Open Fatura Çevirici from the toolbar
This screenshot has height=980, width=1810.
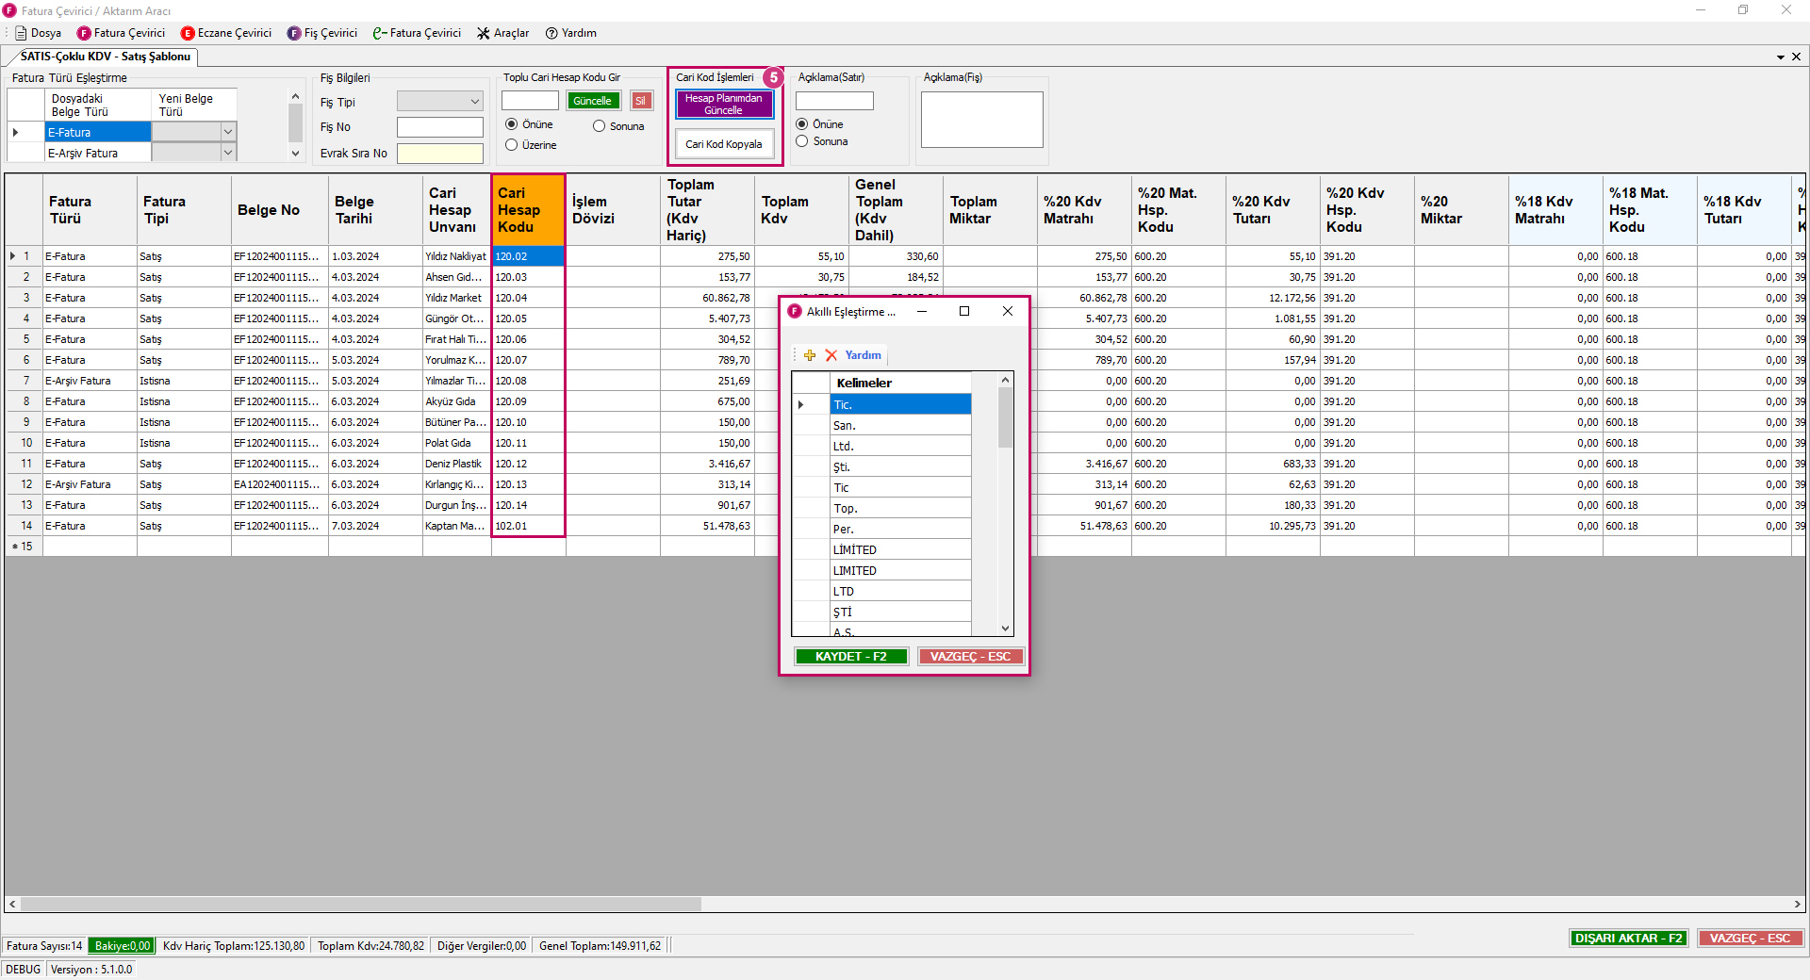(121, 33)
